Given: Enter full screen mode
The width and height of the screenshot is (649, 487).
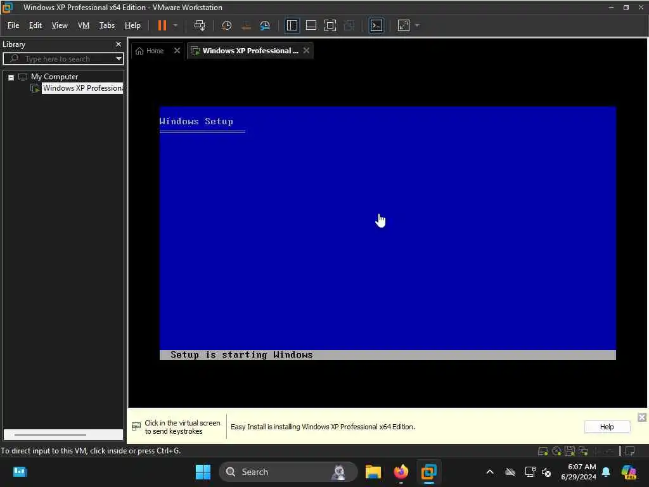Looking at the screenshot, I should click(330, 25).
